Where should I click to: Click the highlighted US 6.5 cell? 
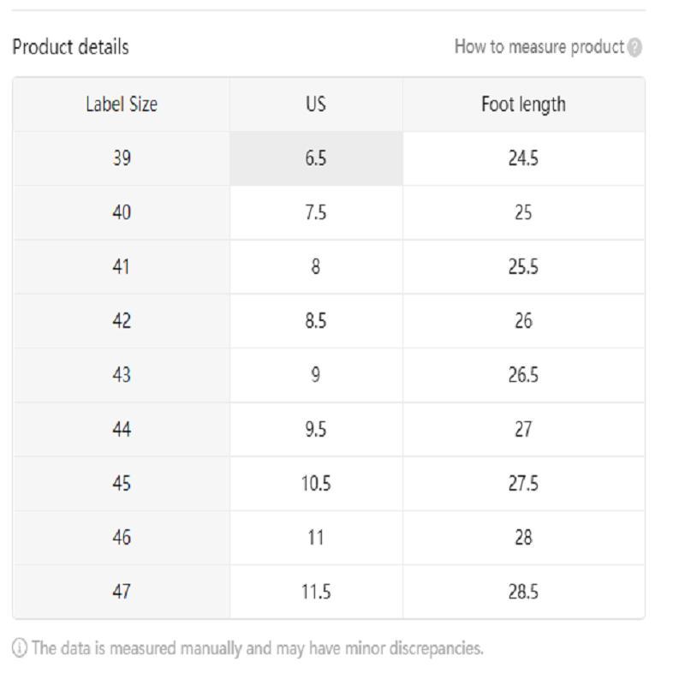[316, 158]
